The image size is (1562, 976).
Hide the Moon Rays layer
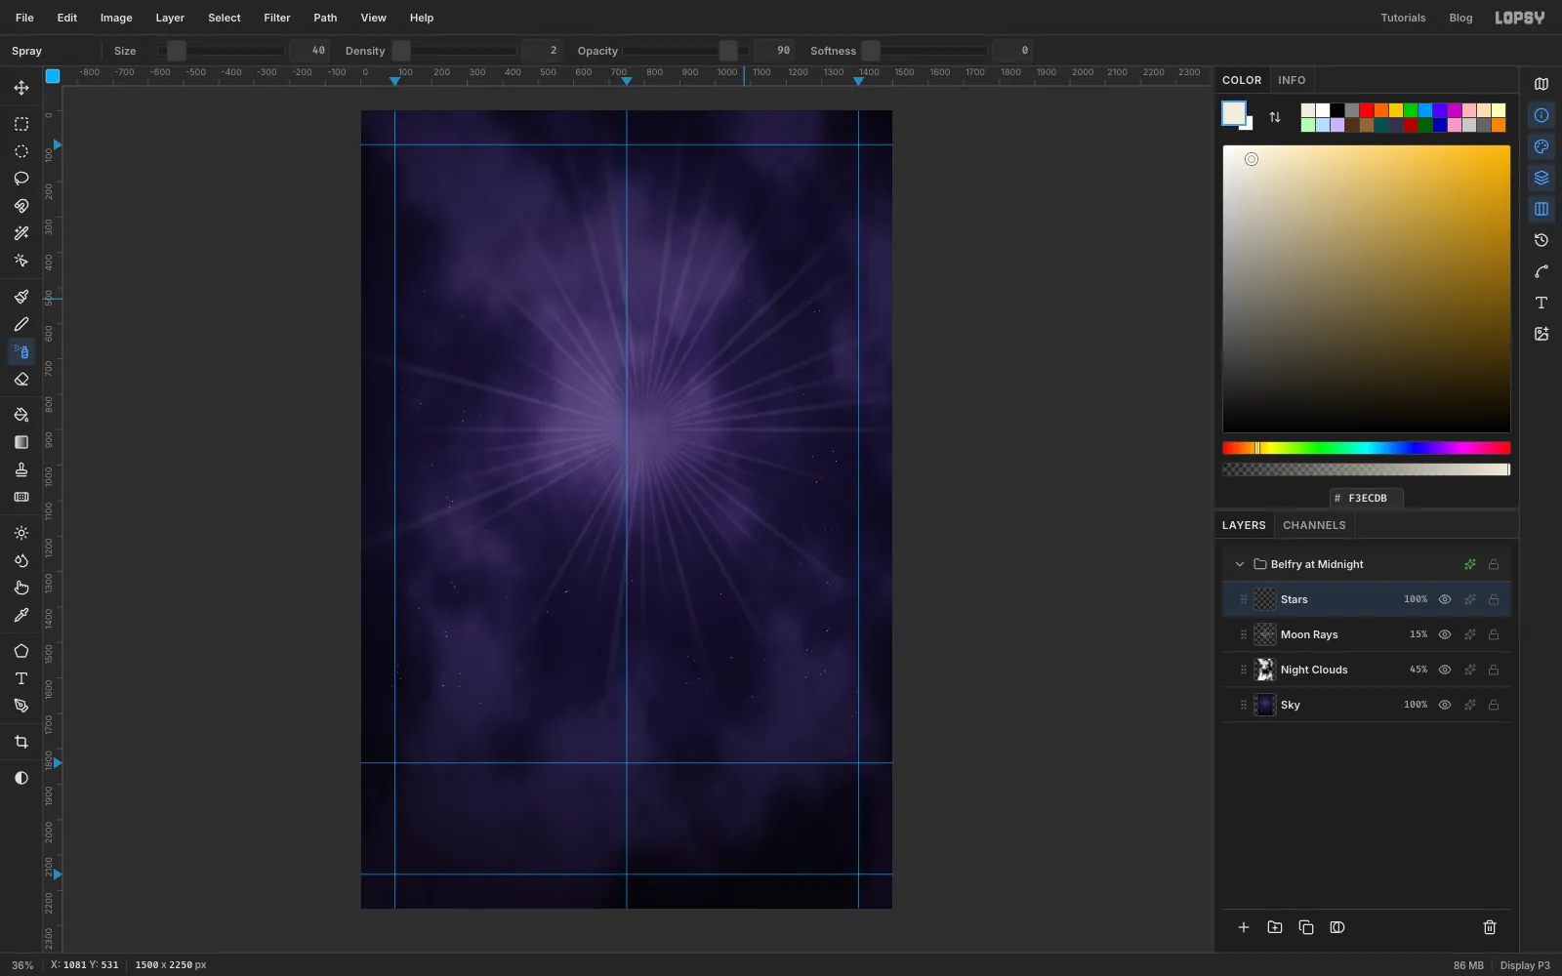coord(1445,634)
